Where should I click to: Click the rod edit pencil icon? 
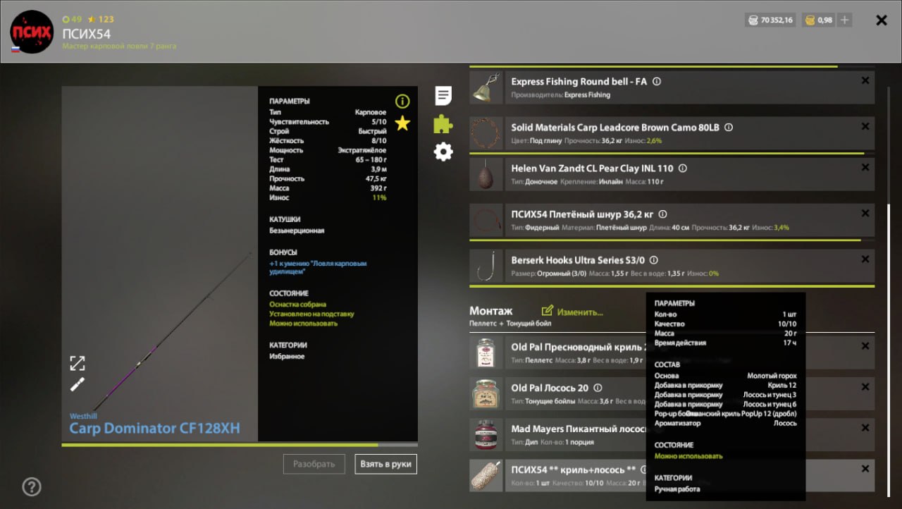click(x=78, y=385)
